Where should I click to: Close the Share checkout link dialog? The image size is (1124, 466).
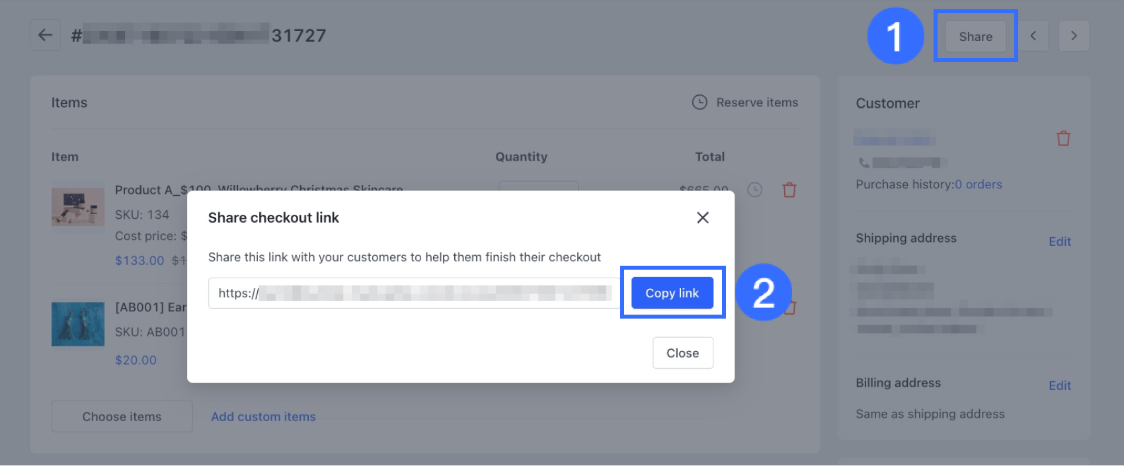[x=702, y=217]
